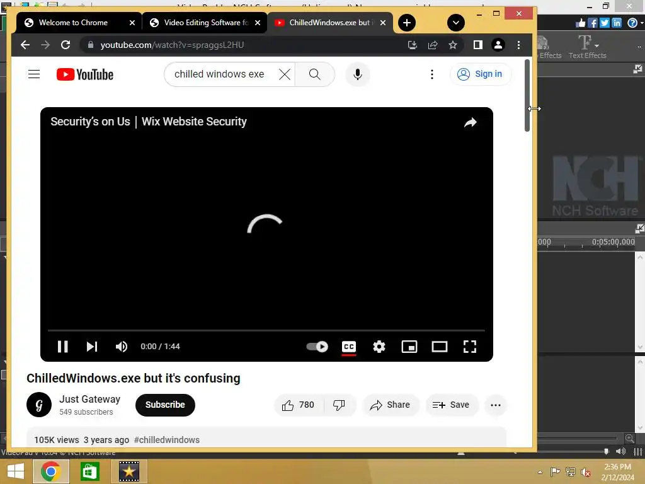
Task: Bookmark this tab with star icon
Action: pos(453,45)
